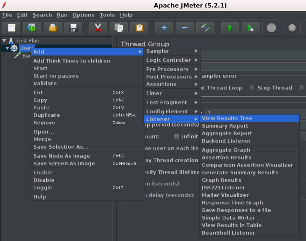The image size is (306, 241).
Task: Expand the Sampler submenu
Action: coord(172,51)
